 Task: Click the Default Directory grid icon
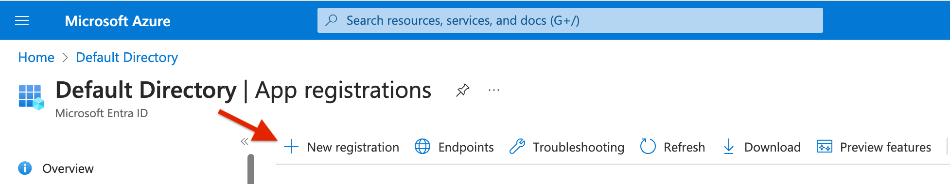coord(31,97)
